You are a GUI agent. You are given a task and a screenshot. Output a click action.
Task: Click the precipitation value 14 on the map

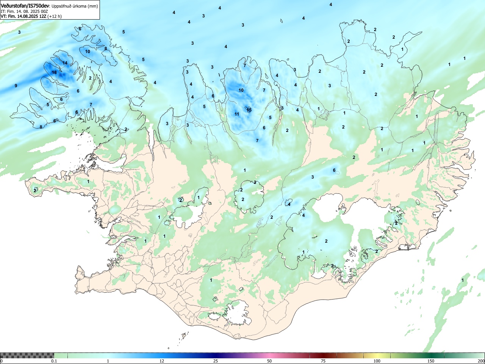click(x=65, y=63)
